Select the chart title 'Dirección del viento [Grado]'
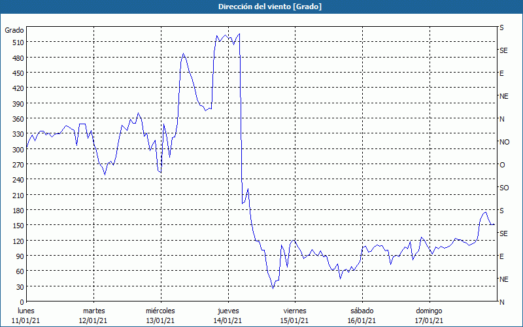This screenshot has width=523, height=327. tap(270, 7)
